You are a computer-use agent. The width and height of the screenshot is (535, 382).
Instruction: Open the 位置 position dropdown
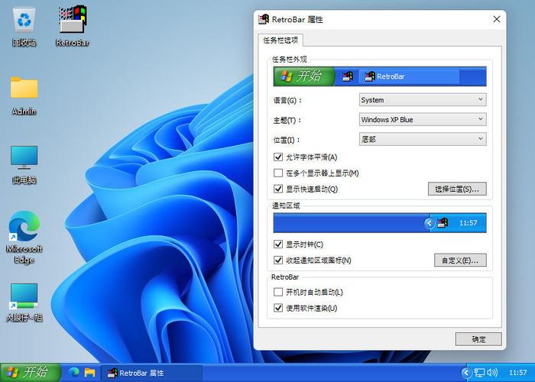coord(423,139)
